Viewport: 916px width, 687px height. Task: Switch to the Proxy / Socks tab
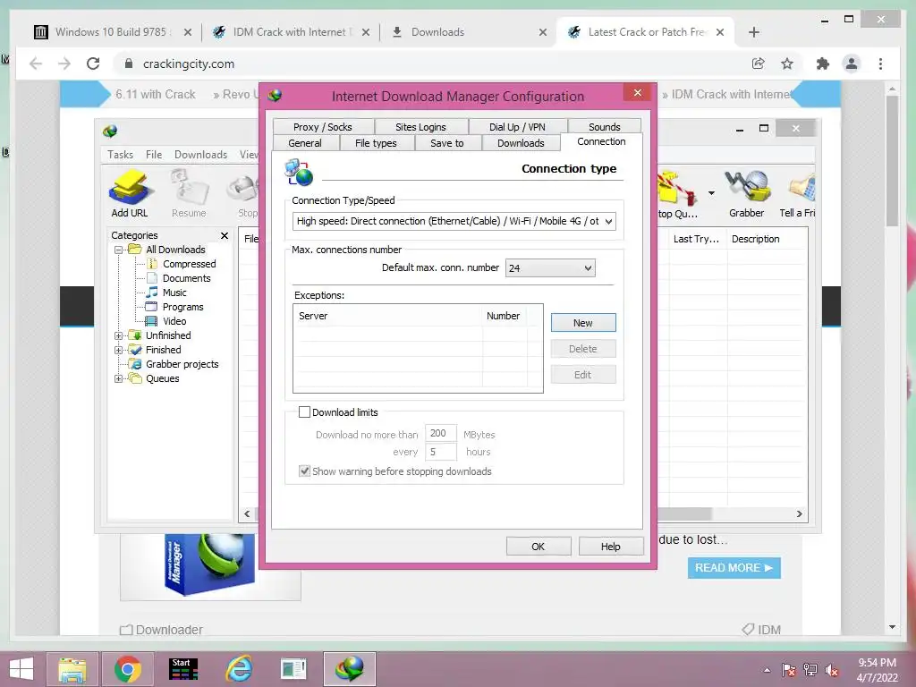(x=322, y=127)
